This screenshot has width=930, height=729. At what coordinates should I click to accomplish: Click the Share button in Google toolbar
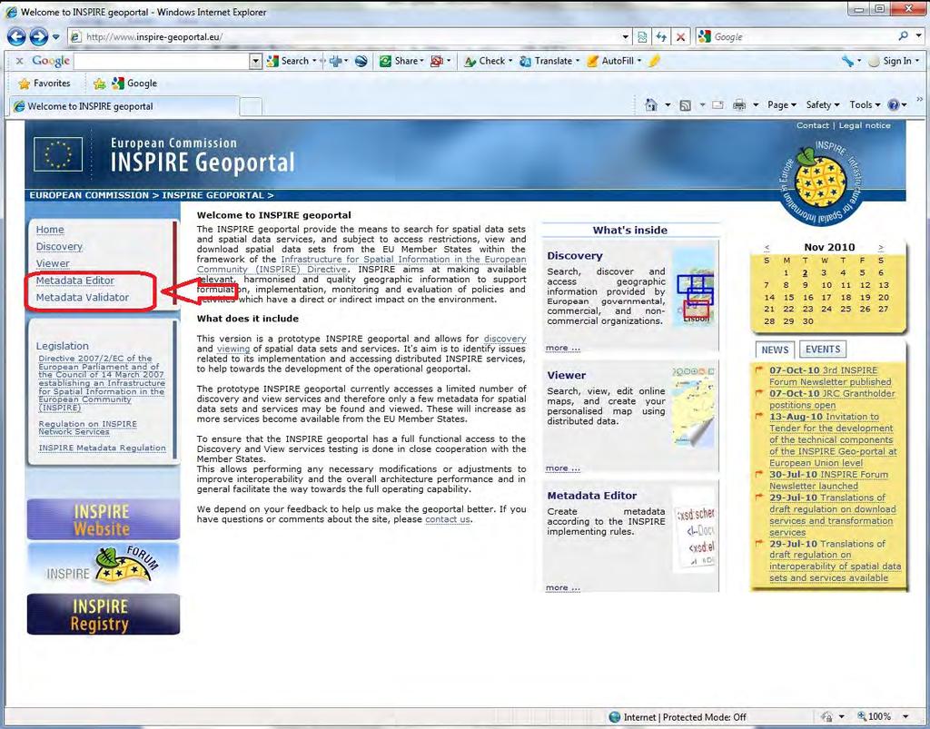401,61
